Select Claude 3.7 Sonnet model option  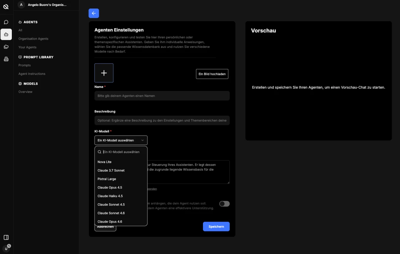click(x=121, y=171)
